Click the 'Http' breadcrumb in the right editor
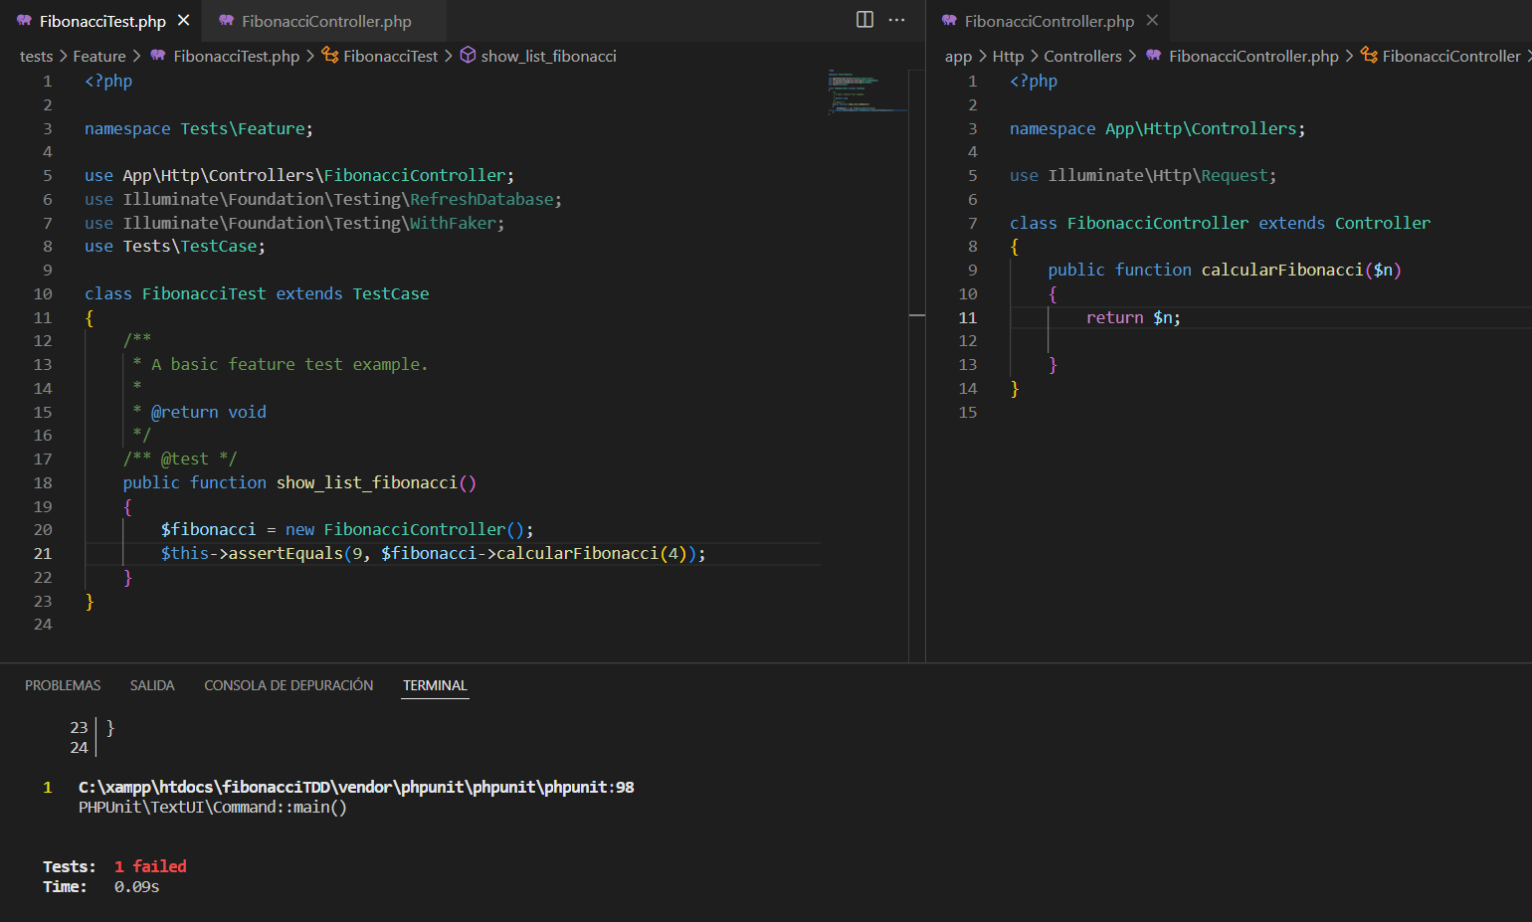The height and width of the screenshot is (922, 1532). 1008,57
